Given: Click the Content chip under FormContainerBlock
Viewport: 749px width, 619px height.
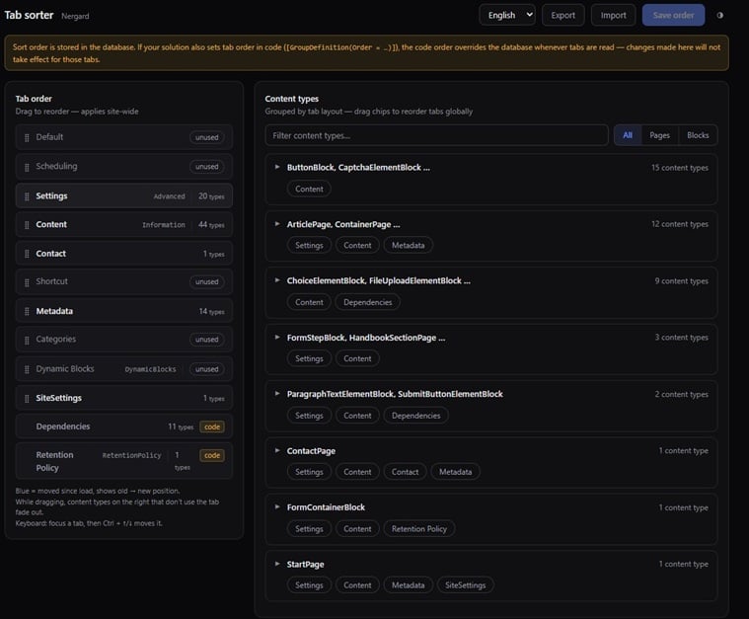Looking at the screenshot, I should tap(357, 528).
